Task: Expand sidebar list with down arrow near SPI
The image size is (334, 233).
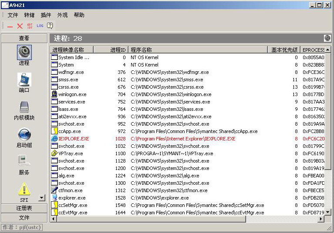Action: (x=42, y=198)
